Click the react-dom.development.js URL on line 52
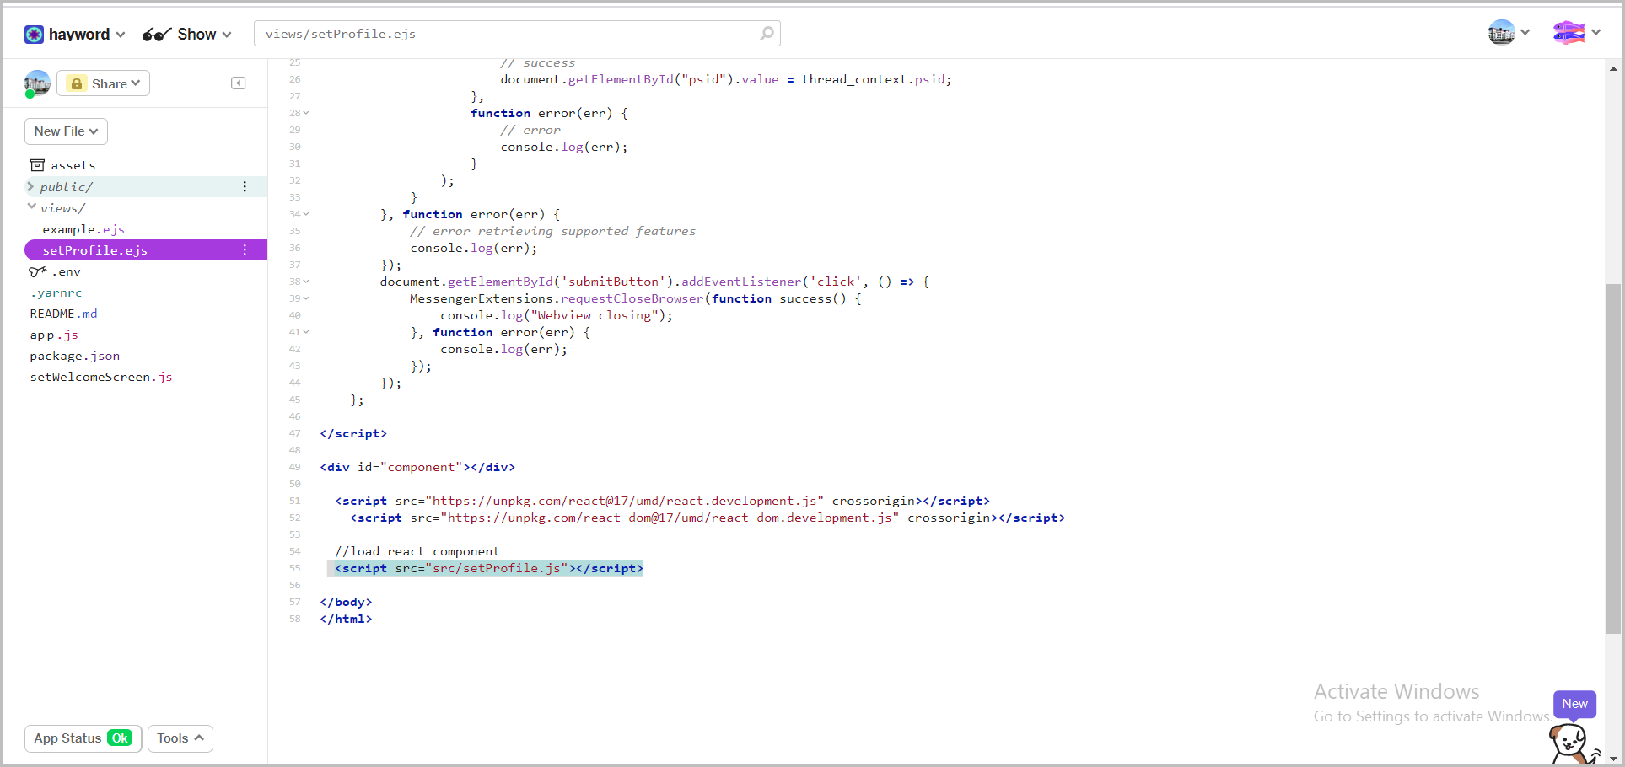The width and height of the screenshot is (1625, 767). point(670,518)
